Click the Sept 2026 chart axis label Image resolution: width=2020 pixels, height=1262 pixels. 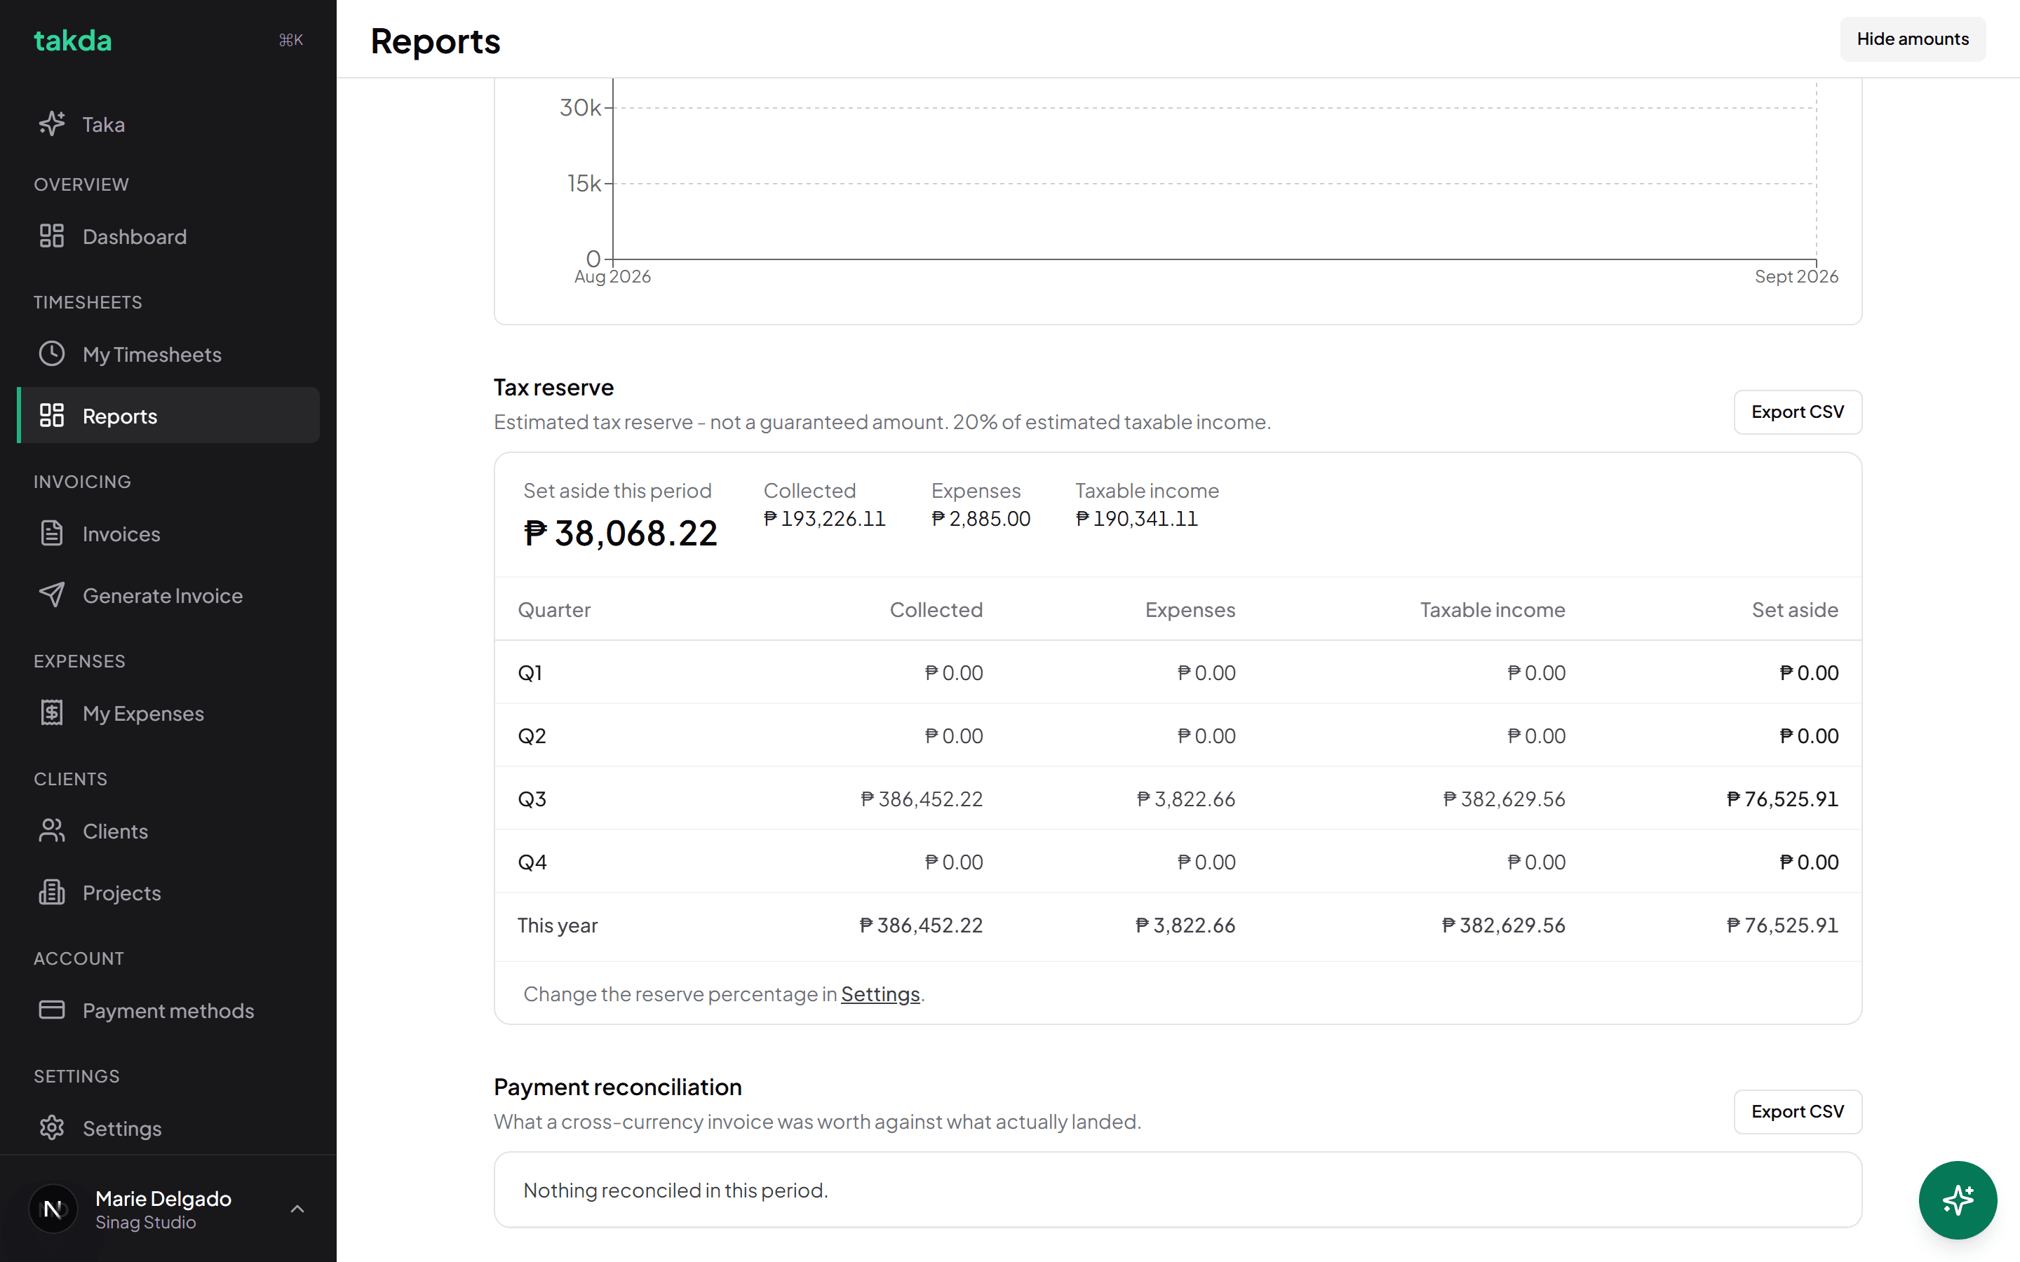click(x=1796, y=276)
